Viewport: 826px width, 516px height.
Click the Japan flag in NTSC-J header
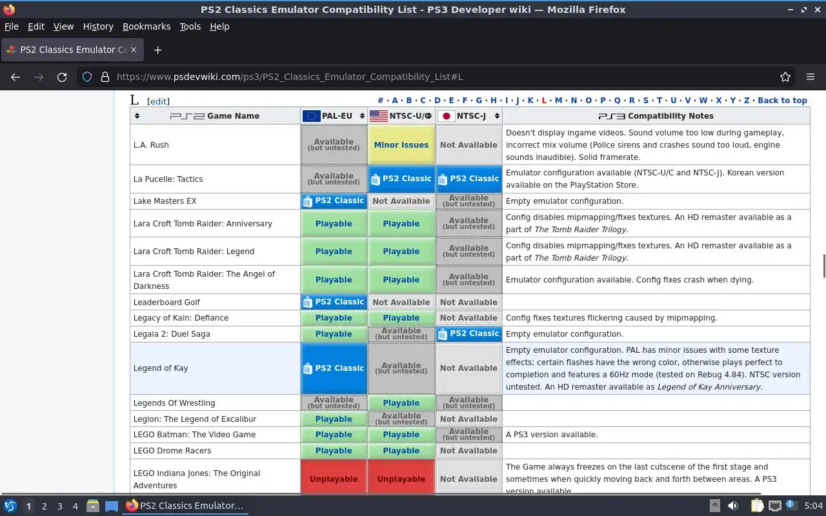446,116
